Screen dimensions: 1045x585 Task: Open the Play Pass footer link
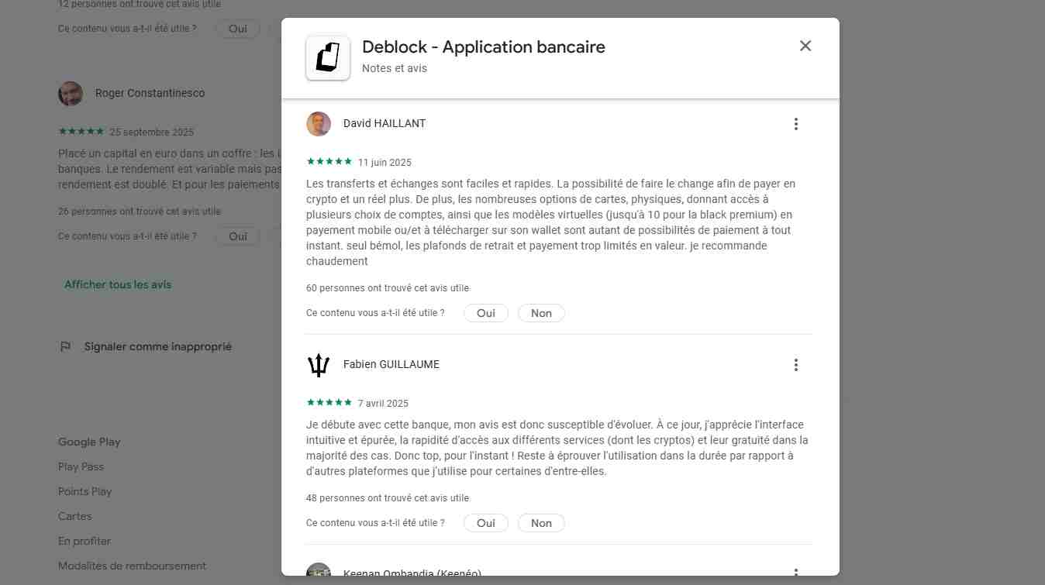[81, 466]
